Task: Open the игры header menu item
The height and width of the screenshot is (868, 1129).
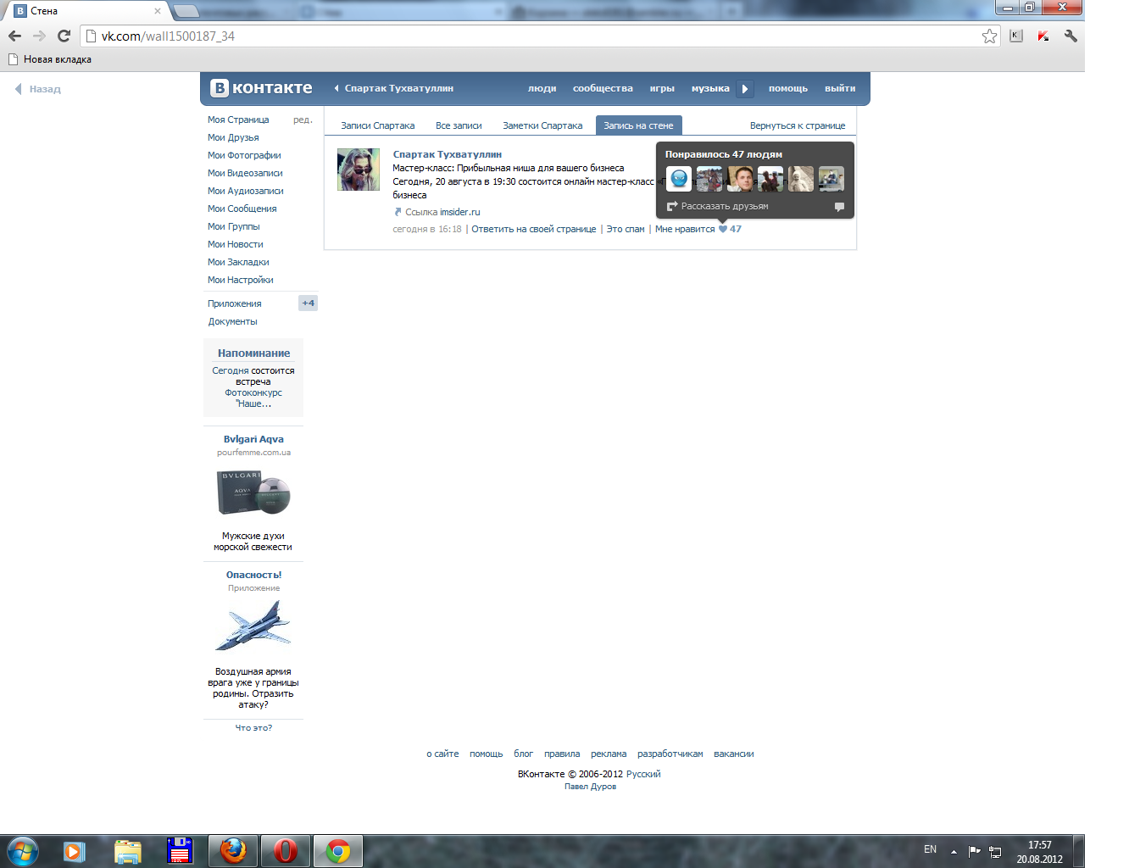Action: tap(662, 88)
